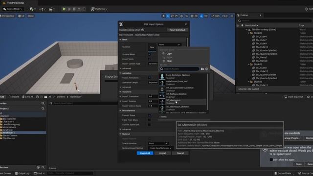This screenshot has width=313, height=176.
Task: Open Output Log from bottom bar
Action: [22, 174]
